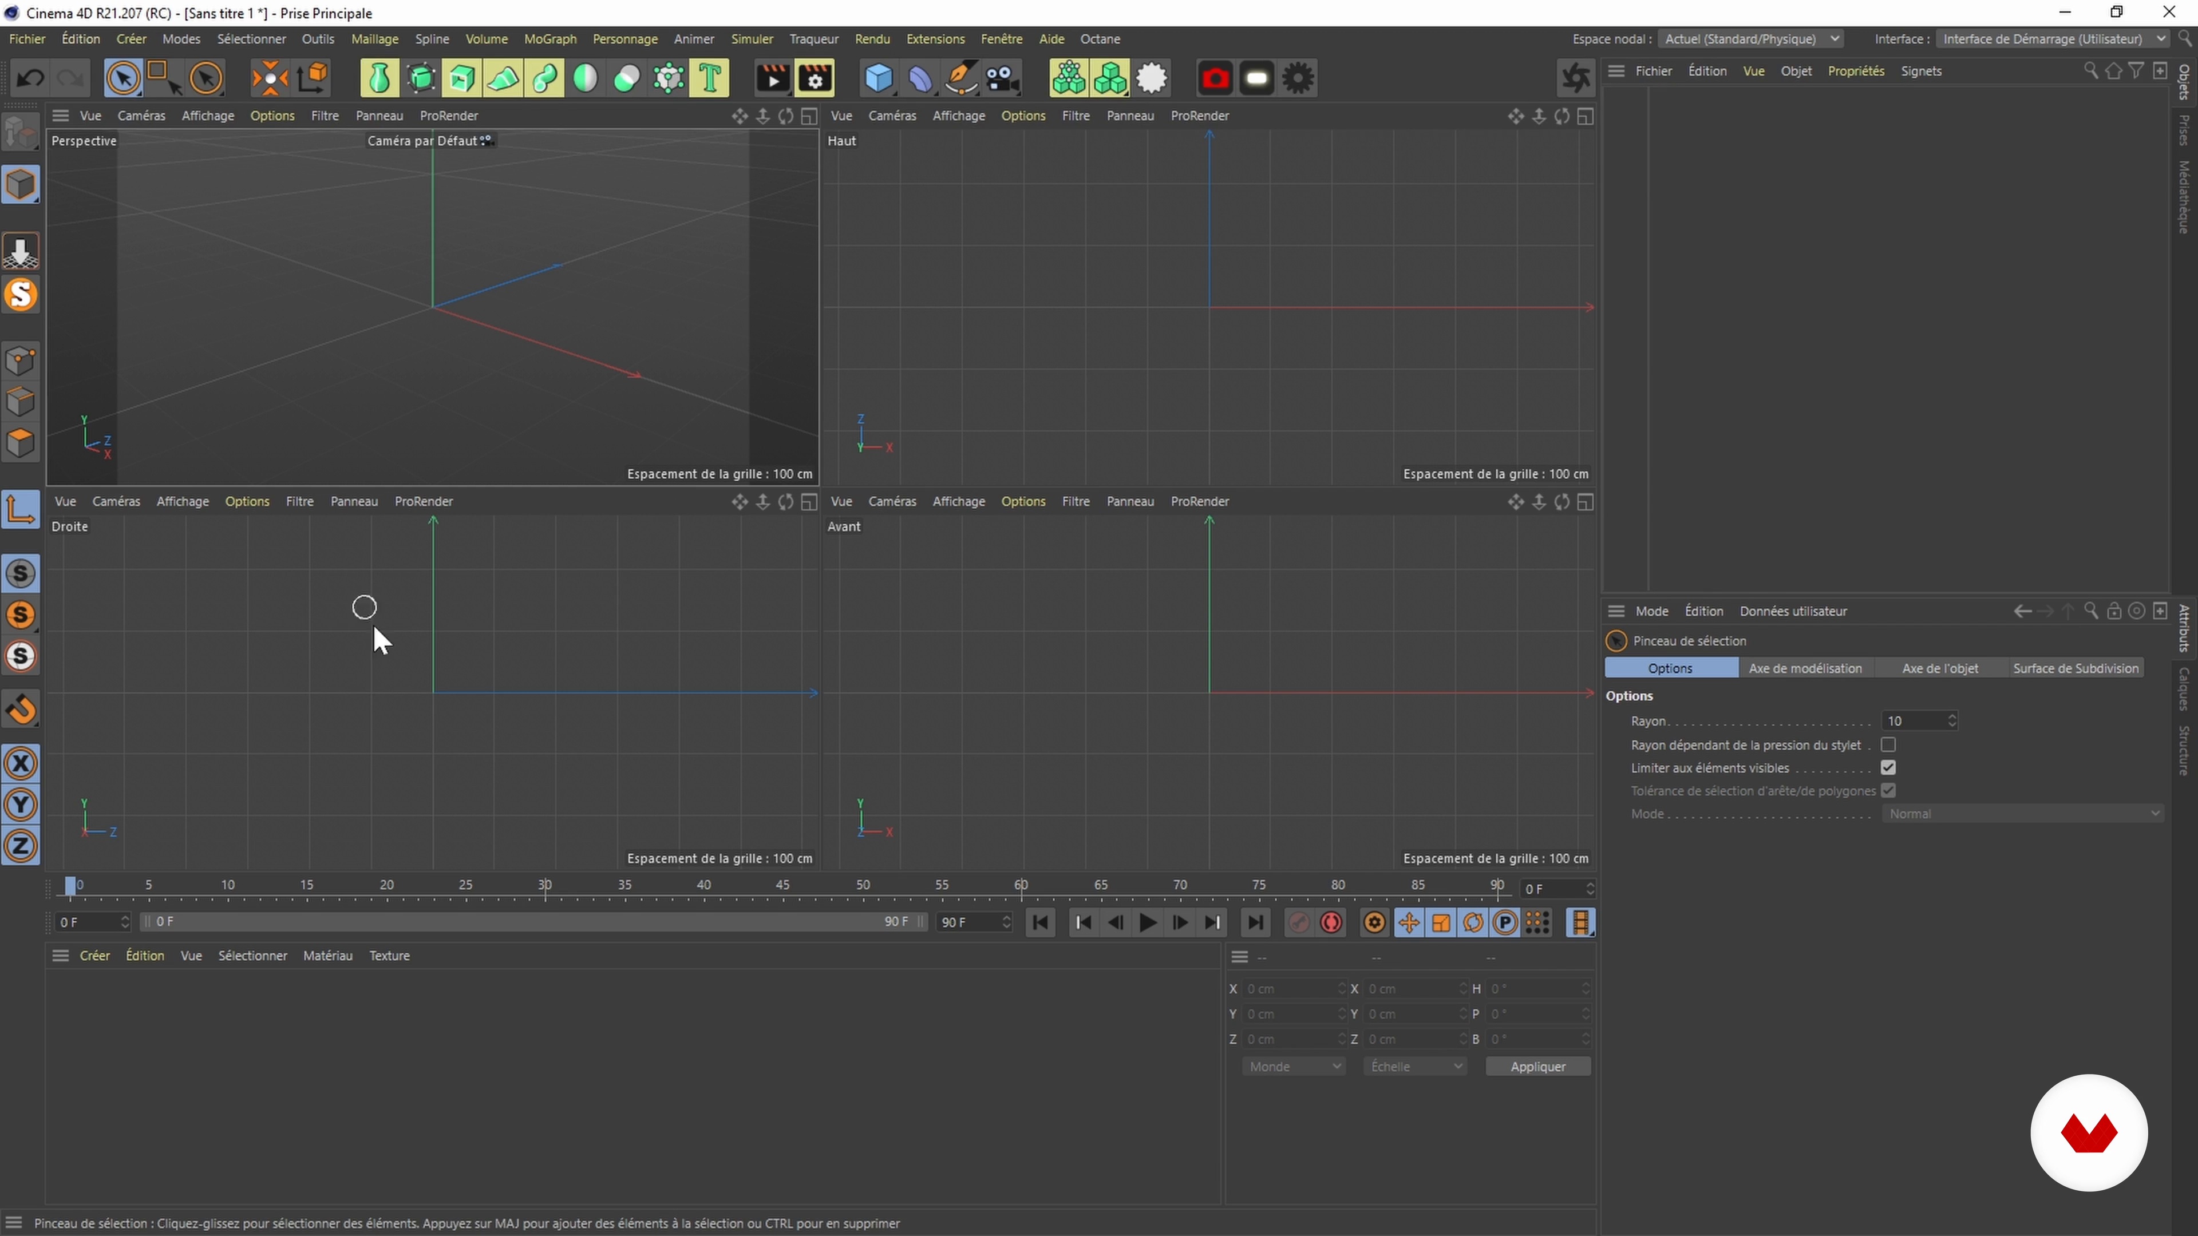Viewport: 2198px width, 1236px height.
Task: Open the MoGraph menu
Action: pos(549,39)
